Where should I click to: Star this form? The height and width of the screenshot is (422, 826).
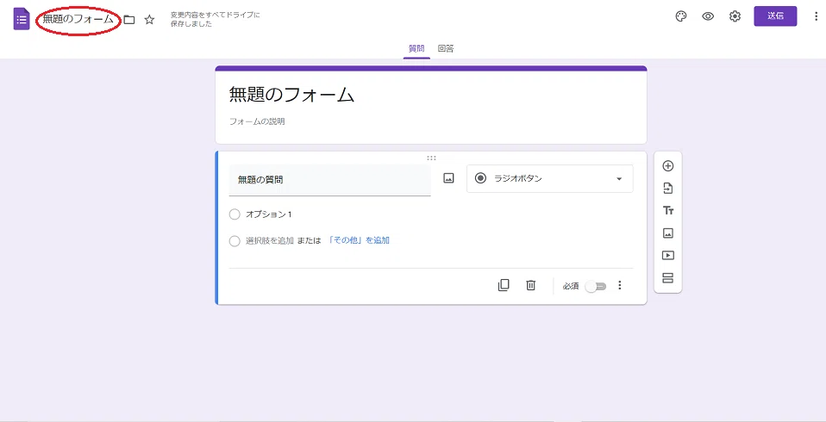point(150,20)
